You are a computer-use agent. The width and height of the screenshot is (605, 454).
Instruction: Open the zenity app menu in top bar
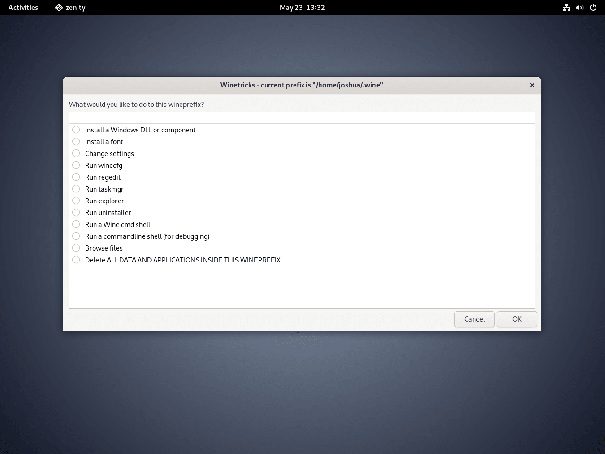point(70,8)
